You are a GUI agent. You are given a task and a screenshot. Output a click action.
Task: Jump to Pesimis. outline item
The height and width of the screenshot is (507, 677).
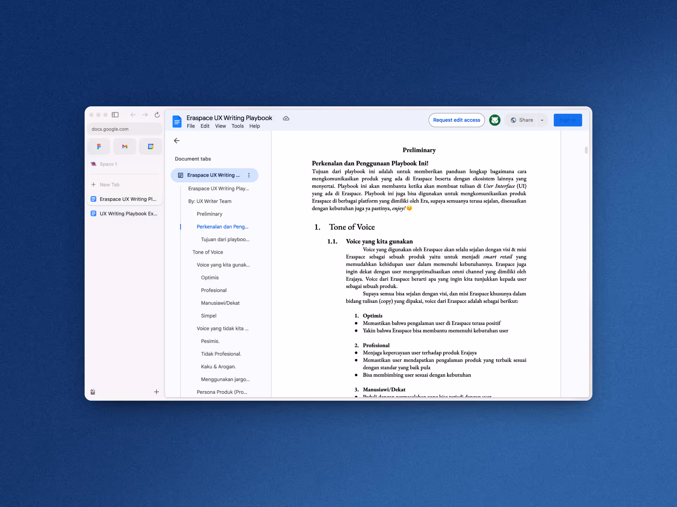pyautogui.click(x=210, y=341)
